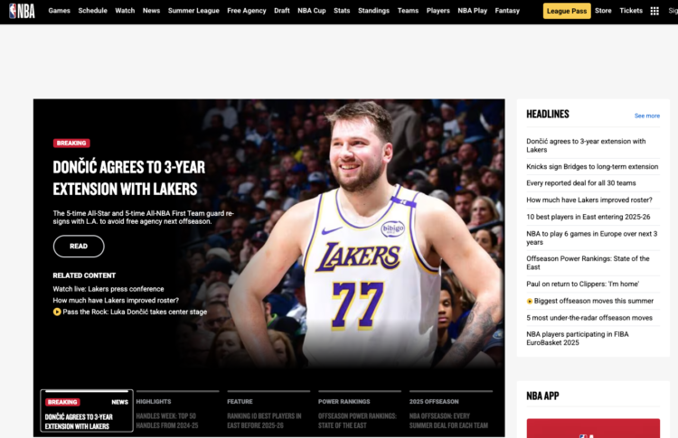Open the apps grid menu icon
Viewport: 678px width, 438px height.
[x=654, y=11]
